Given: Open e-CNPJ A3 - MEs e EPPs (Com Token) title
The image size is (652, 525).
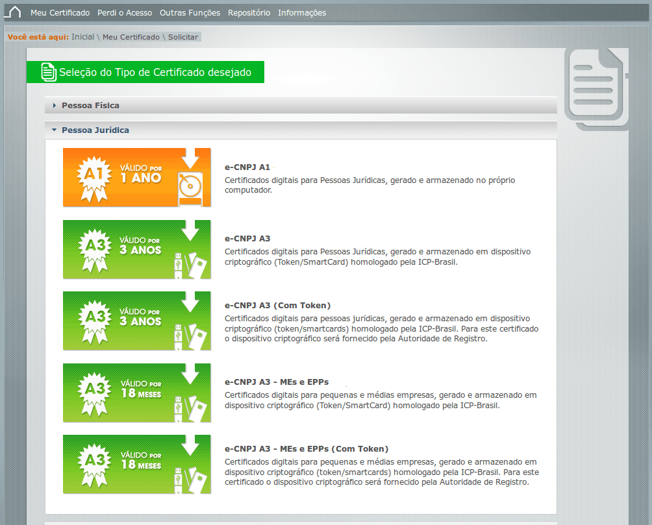Looking at the screenshot, I should (x=307, y=449).
